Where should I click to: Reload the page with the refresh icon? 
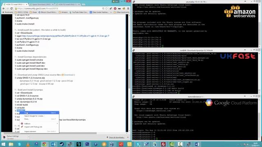pyautogui.click(x=11, y=8)
